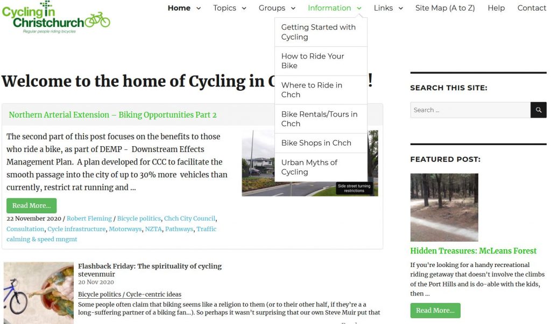
Task: Expand the Topics dropdown arrow
Action: pyautogui.click(x=244, y=8)
